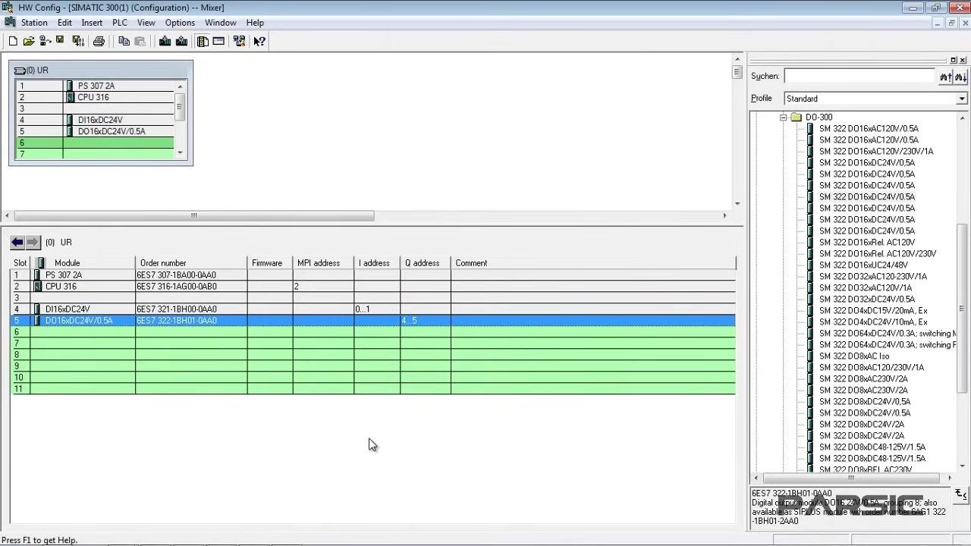Select PS 307 2A in the UR rack window
The height and width of the screenshot is (546, 971).
pyautogui.click(x=95, y=86)
